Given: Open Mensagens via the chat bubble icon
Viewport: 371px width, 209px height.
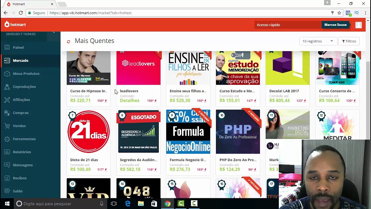Looking at the screenshot, I should [x=7, y=165].
